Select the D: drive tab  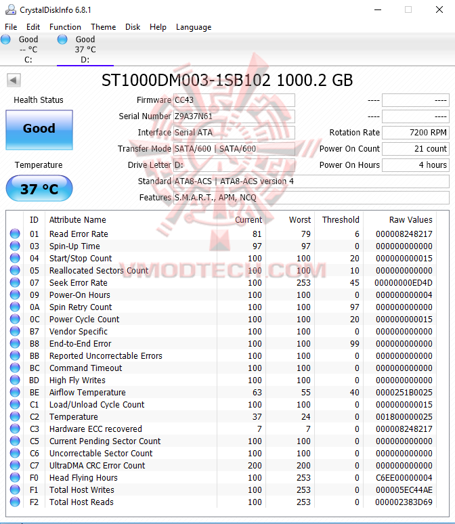click(x=85, y=49)
